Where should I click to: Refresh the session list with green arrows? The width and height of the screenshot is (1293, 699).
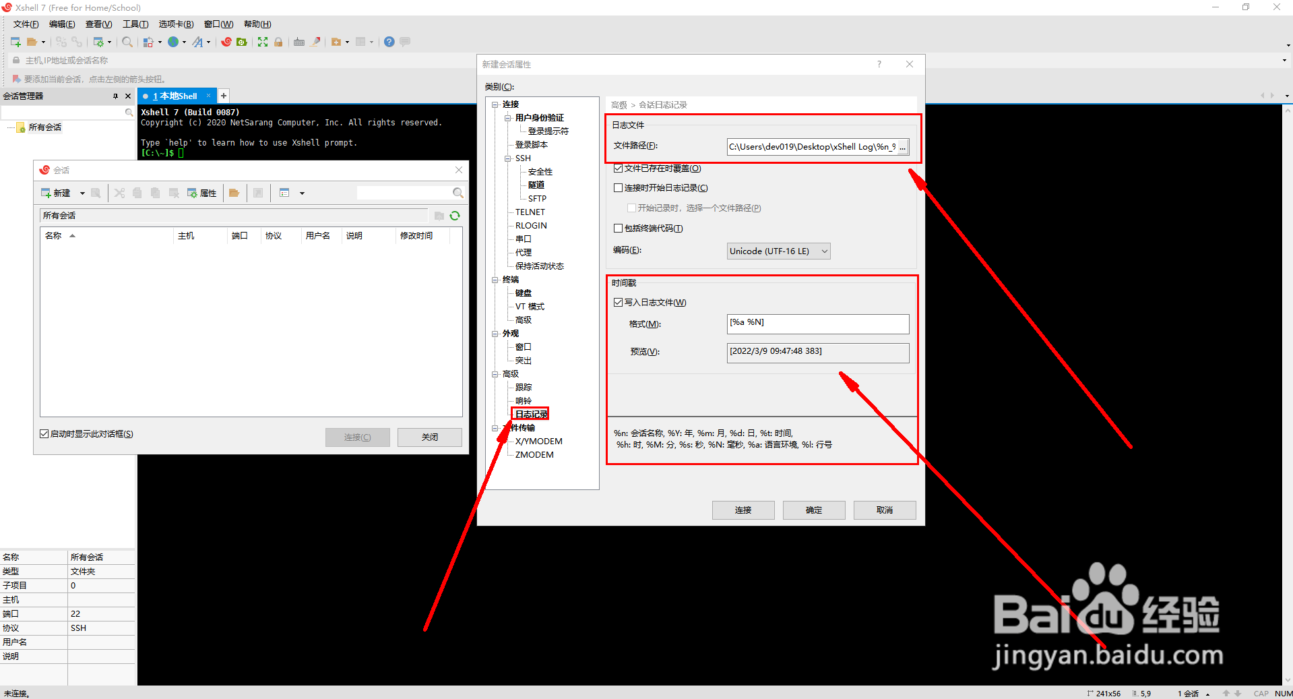click(455, 216)
